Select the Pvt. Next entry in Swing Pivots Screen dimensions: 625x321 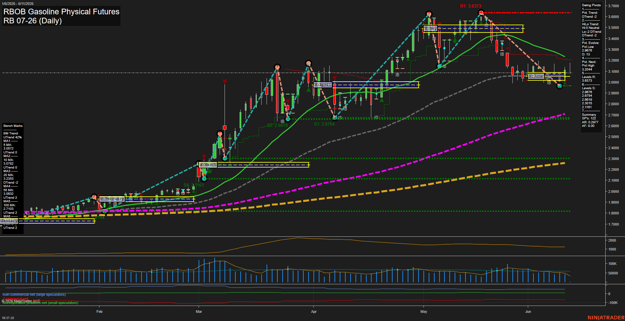pos(589,62)
